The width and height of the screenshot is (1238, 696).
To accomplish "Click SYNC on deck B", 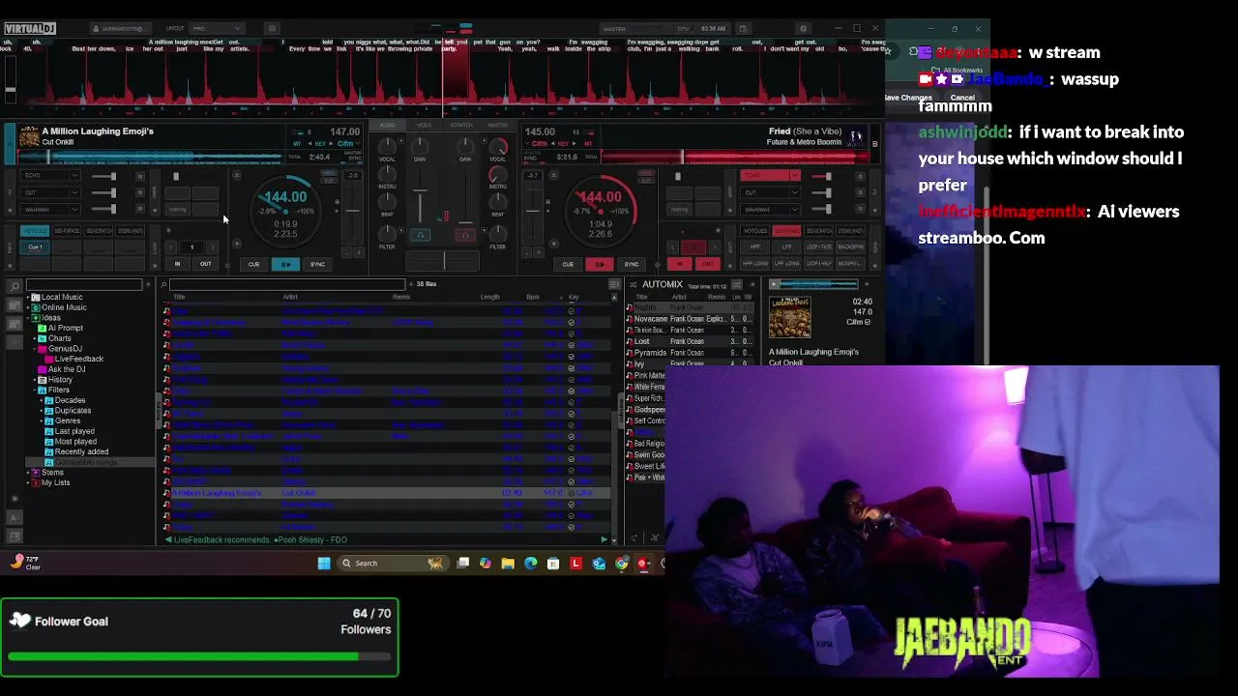I will (x=632, y=264).
